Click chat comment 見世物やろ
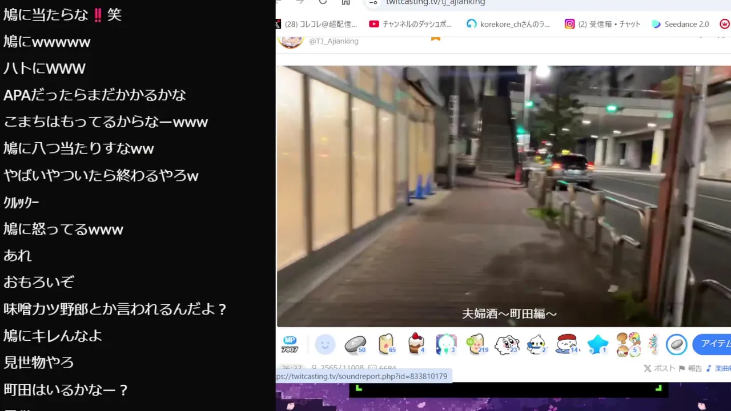The width and height of the screenshot is (731, 411). 39,362
